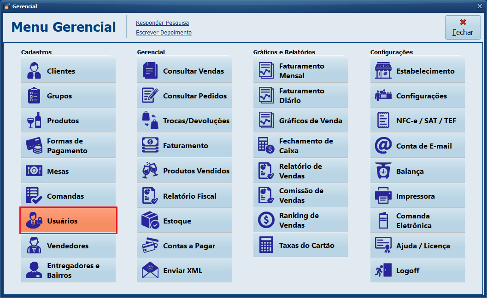Viewport: 487px width, 298px height.
Task: Select the highlighted Usuários option
Action: (68, 220)
